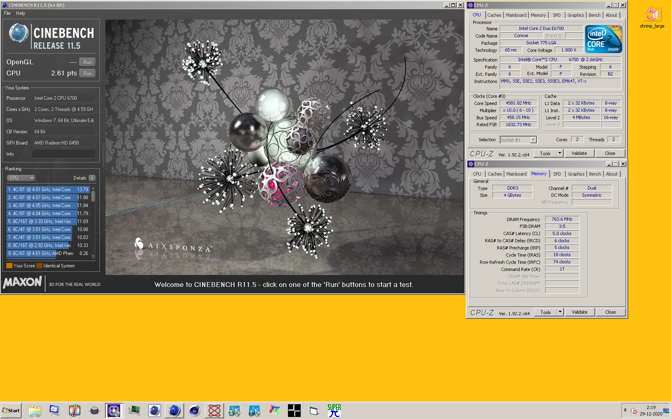Click first blue bar-chart shield taskbar icon
The image size is (671, 419).
click(234, 411)
